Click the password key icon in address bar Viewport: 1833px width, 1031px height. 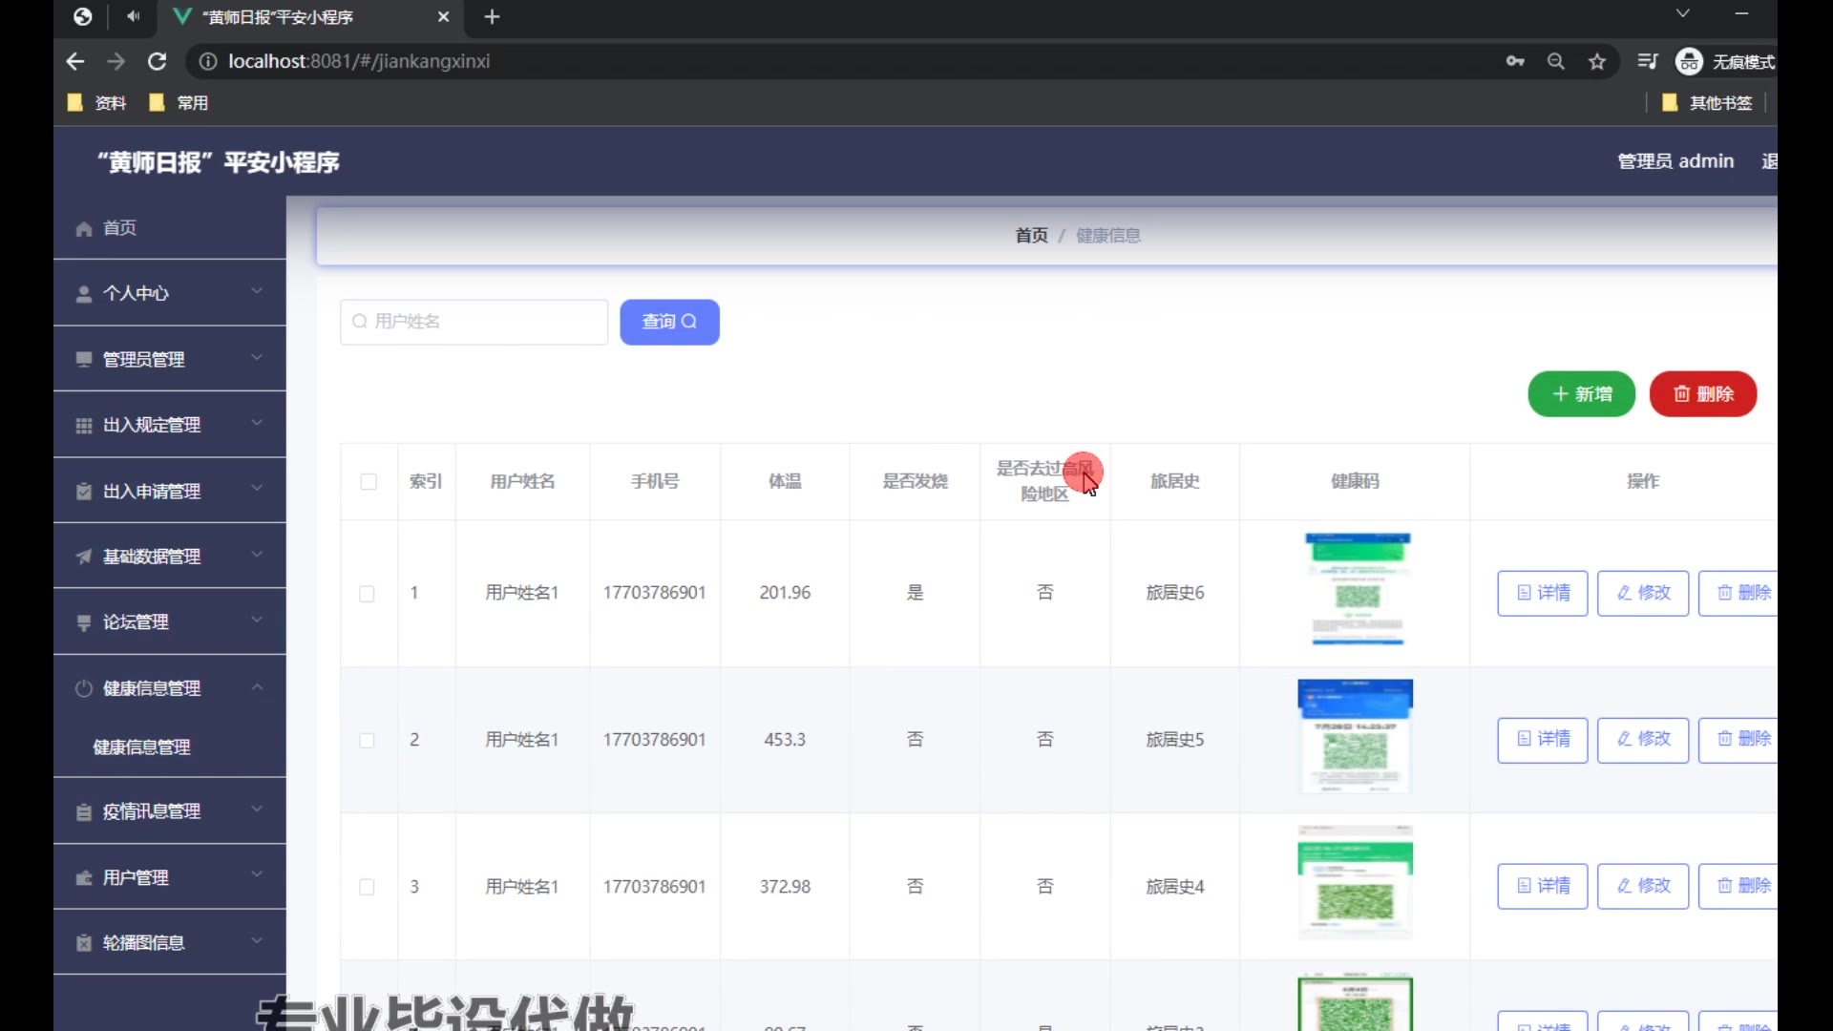[1515, 62]
